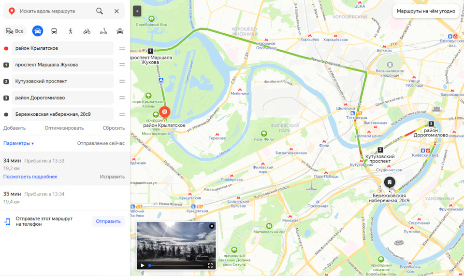
Task: Click the Парк Победы metro icon
Action: pyautogui.click(x=326, y=172)
